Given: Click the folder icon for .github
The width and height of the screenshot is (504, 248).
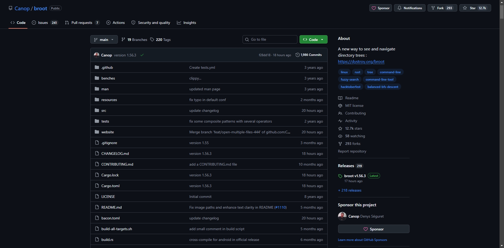Looking at the screenshot, I should pyautogui.click(x=97, y=67).
